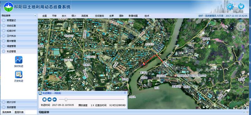This screenshot has height=115, width=251.
Task: Click the 清除 clear button
Action: [x=121, y=16]
